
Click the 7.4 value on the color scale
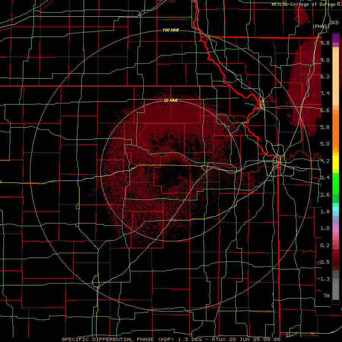pyautogui.click(x=325, y=93)
